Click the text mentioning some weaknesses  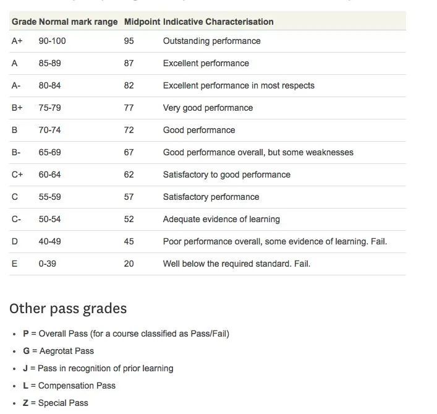[x=258, y=152]
